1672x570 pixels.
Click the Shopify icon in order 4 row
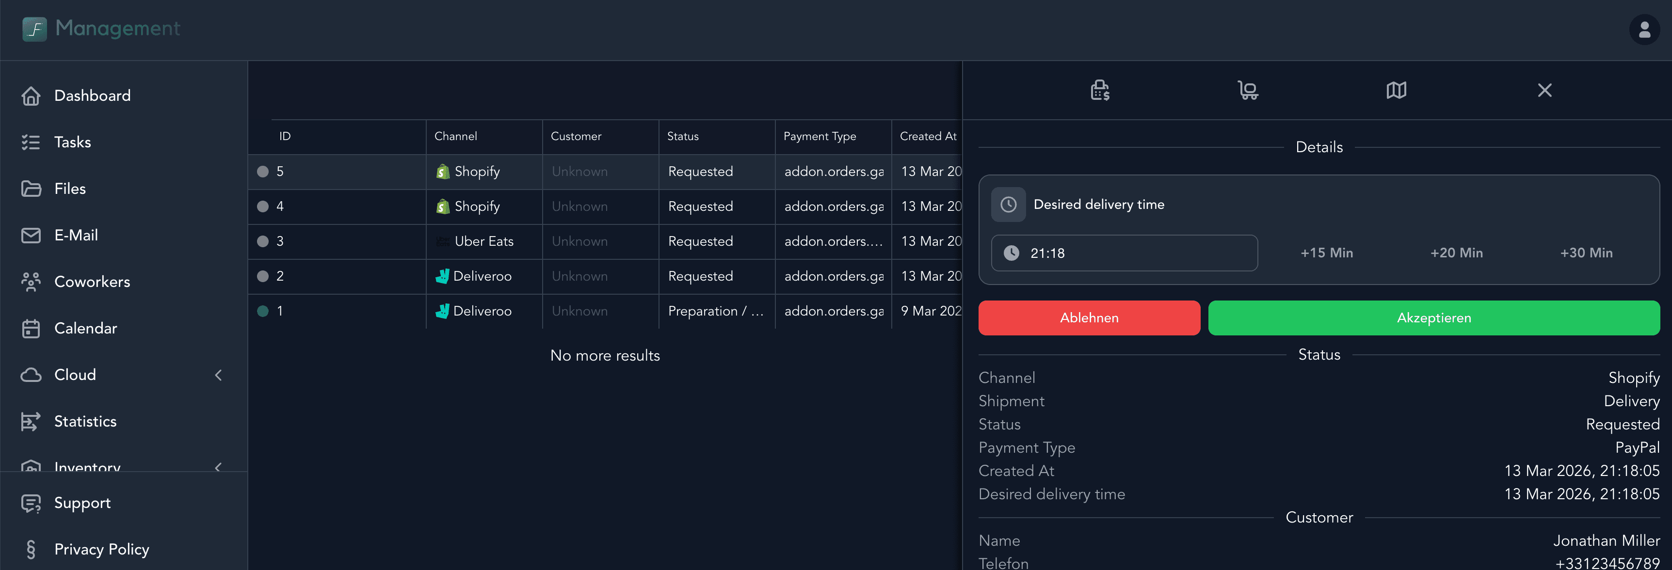coord(443,207)
